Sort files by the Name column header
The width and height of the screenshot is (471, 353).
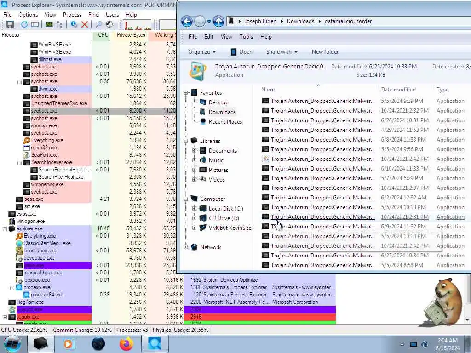tap(269, 90)
